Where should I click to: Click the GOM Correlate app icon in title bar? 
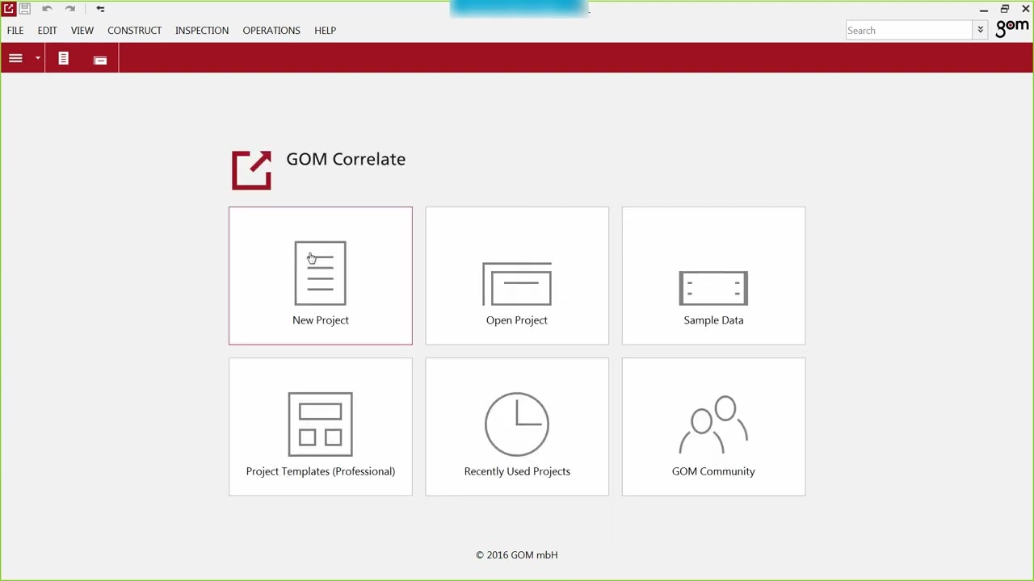8,9
